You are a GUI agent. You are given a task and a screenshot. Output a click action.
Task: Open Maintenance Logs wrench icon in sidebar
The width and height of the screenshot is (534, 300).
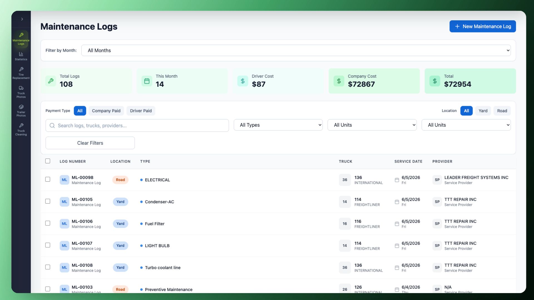(21, 35)
